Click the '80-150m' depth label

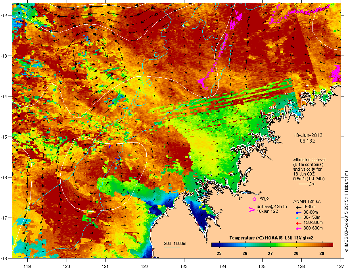(x=312, y=218)
